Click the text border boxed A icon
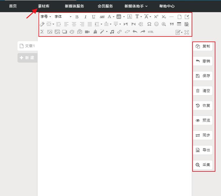Viewport: 221px width, 196px height. pyautogui.click(x=129, y=17)
